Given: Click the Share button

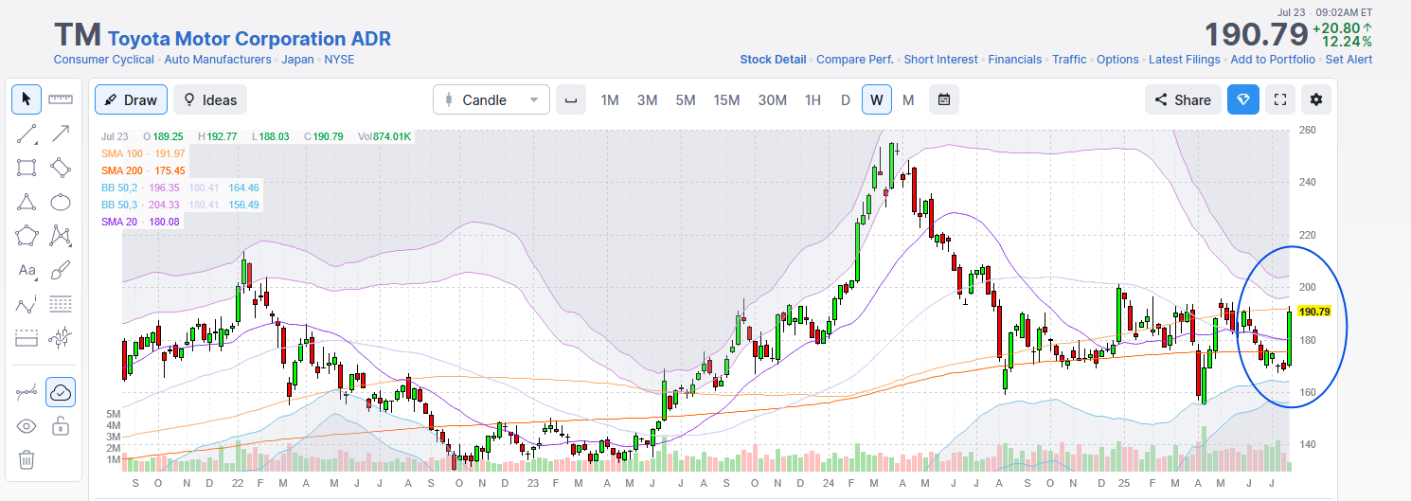Looking at the screenshot, I should click(1183, 99).
